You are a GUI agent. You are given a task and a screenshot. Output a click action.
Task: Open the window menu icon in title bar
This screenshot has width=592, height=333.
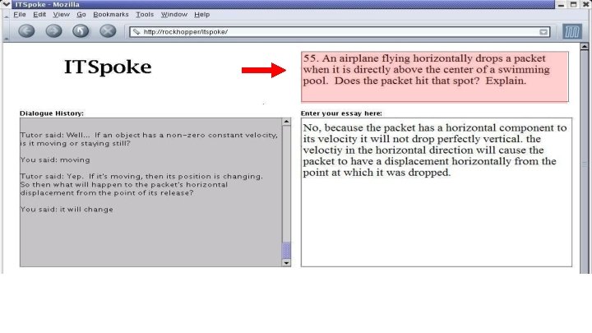click(x=6, y=4)
